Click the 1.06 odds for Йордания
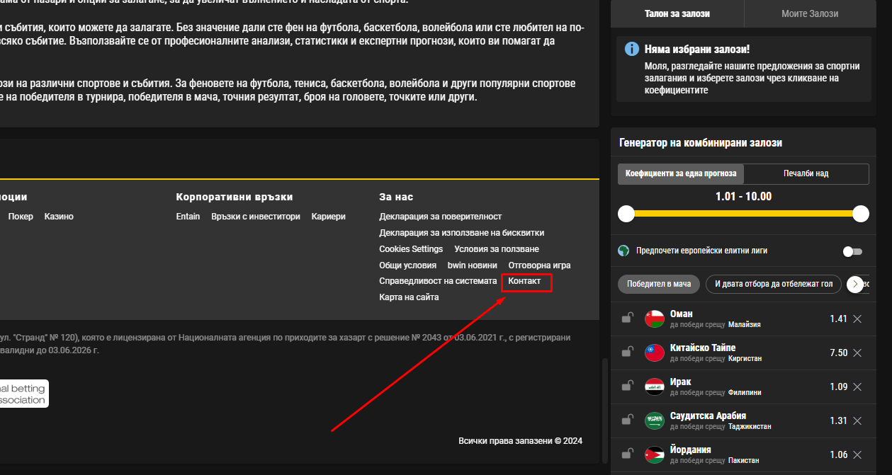This screenshot has height=475, width=892. point(839,455)
